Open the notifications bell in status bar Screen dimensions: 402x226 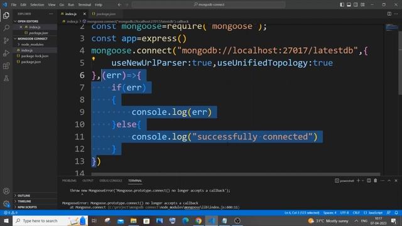coord(396,213)
